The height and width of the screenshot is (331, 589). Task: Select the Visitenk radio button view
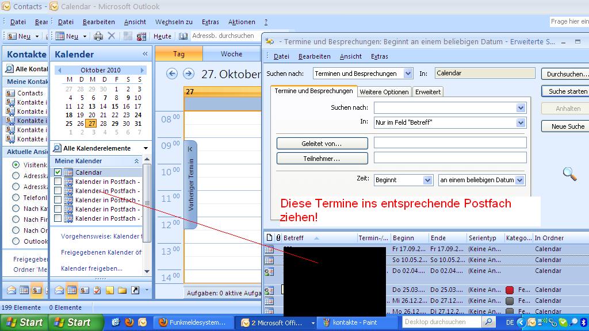(16, 164)
